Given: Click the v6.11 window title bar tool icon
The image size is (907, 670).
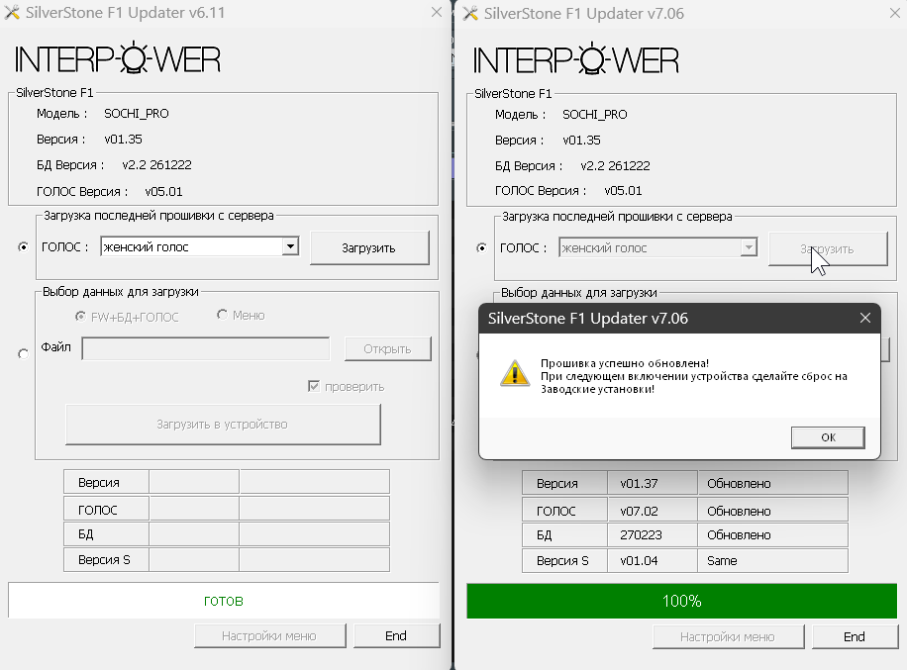Looking at the screenshot, I should (13, 14).
